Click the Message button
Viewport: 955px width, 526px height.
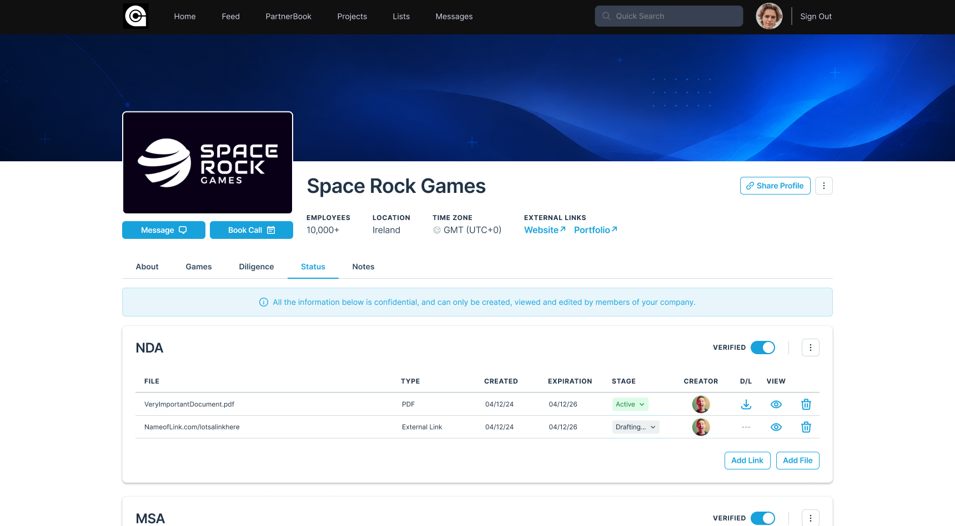pyautogui.click(x=164, y=230)
